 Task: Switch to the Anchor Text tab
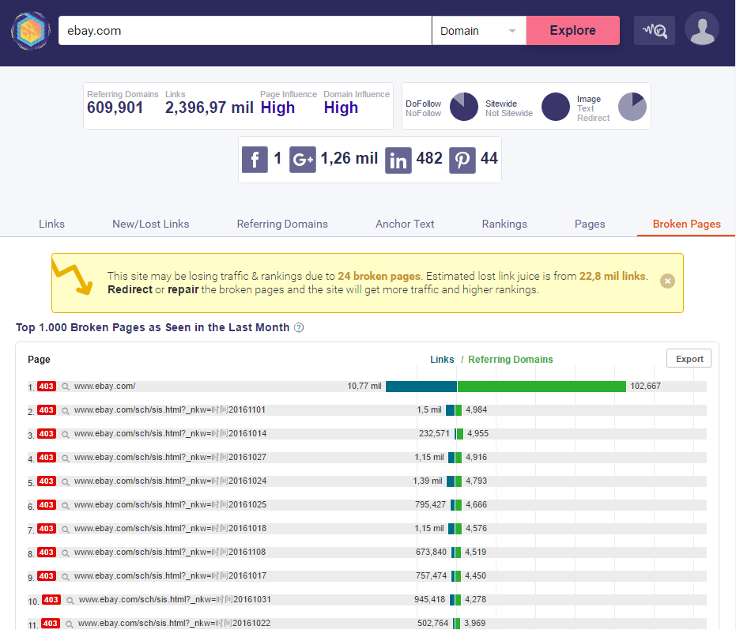pyautogui.click(x=405, y=224)
